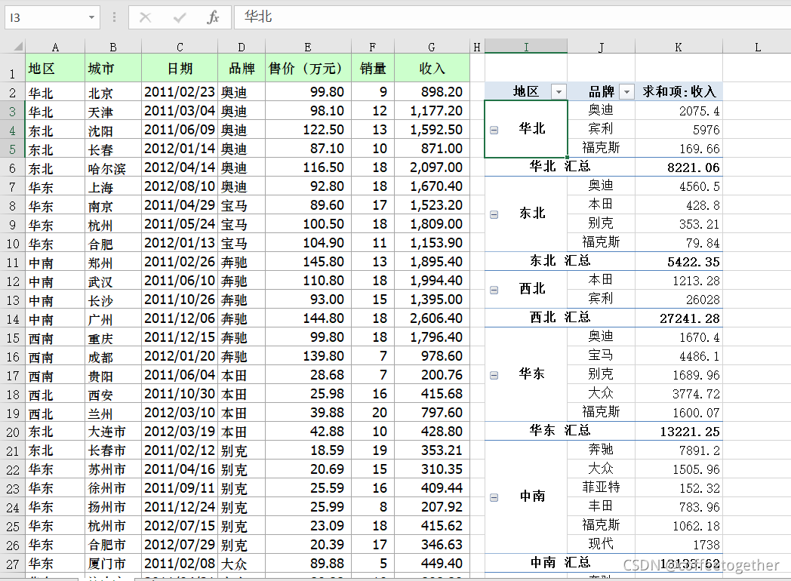Viewport: 791px width, 581px height.
Task: Click the 售价（万元） header cell
Action: pyautogui.click(x=308, y=68)
